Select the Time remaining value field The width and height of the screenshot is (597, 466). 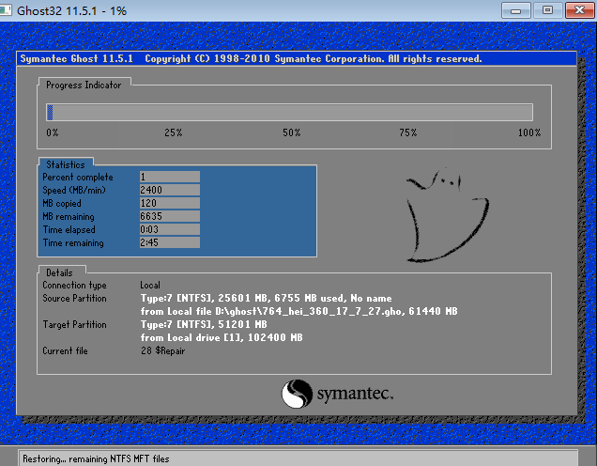[x=169, y=242]
